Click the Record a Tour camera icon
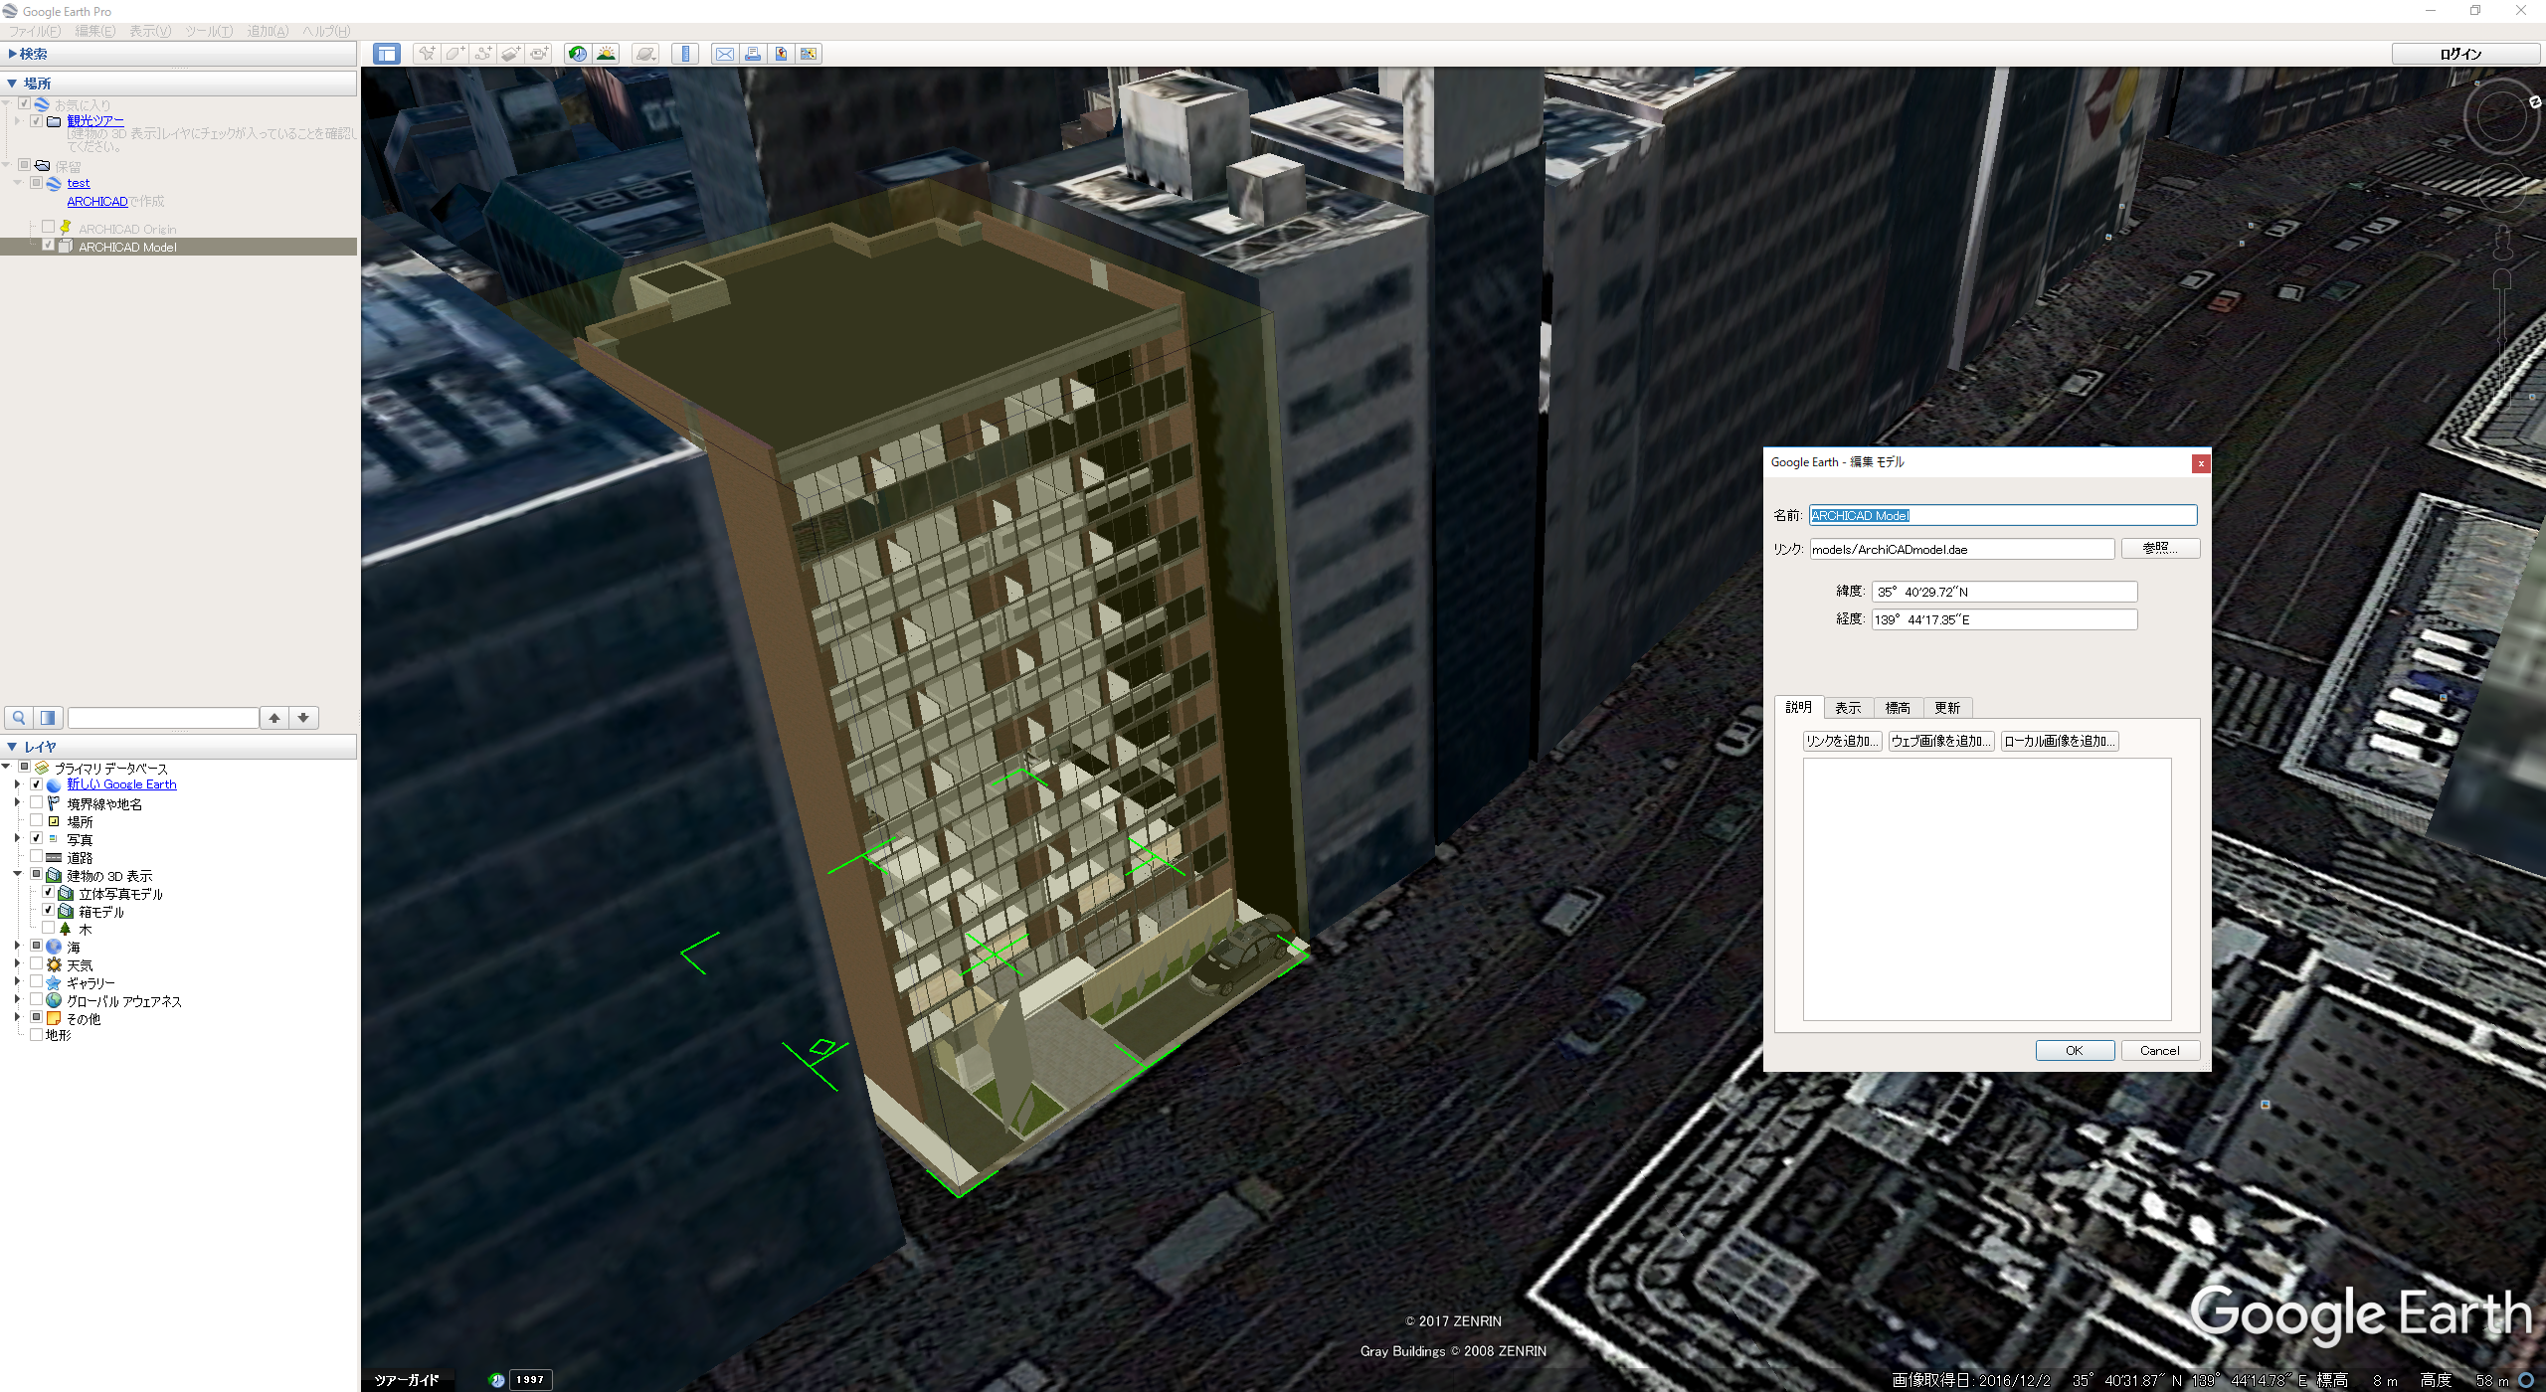 [x=538, y=54]
